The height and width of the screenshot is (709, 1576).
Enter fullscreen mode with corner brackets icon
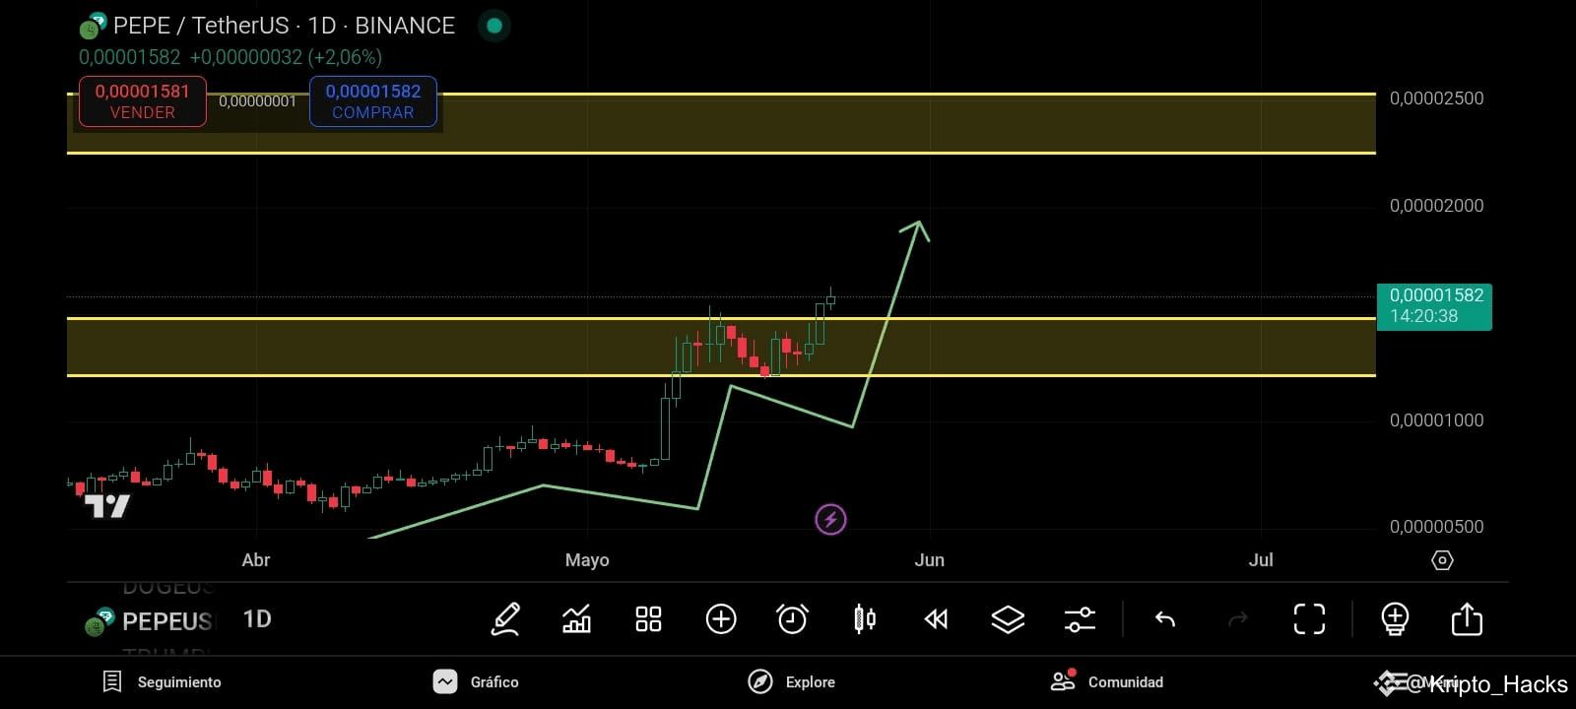coord(1309,619)
